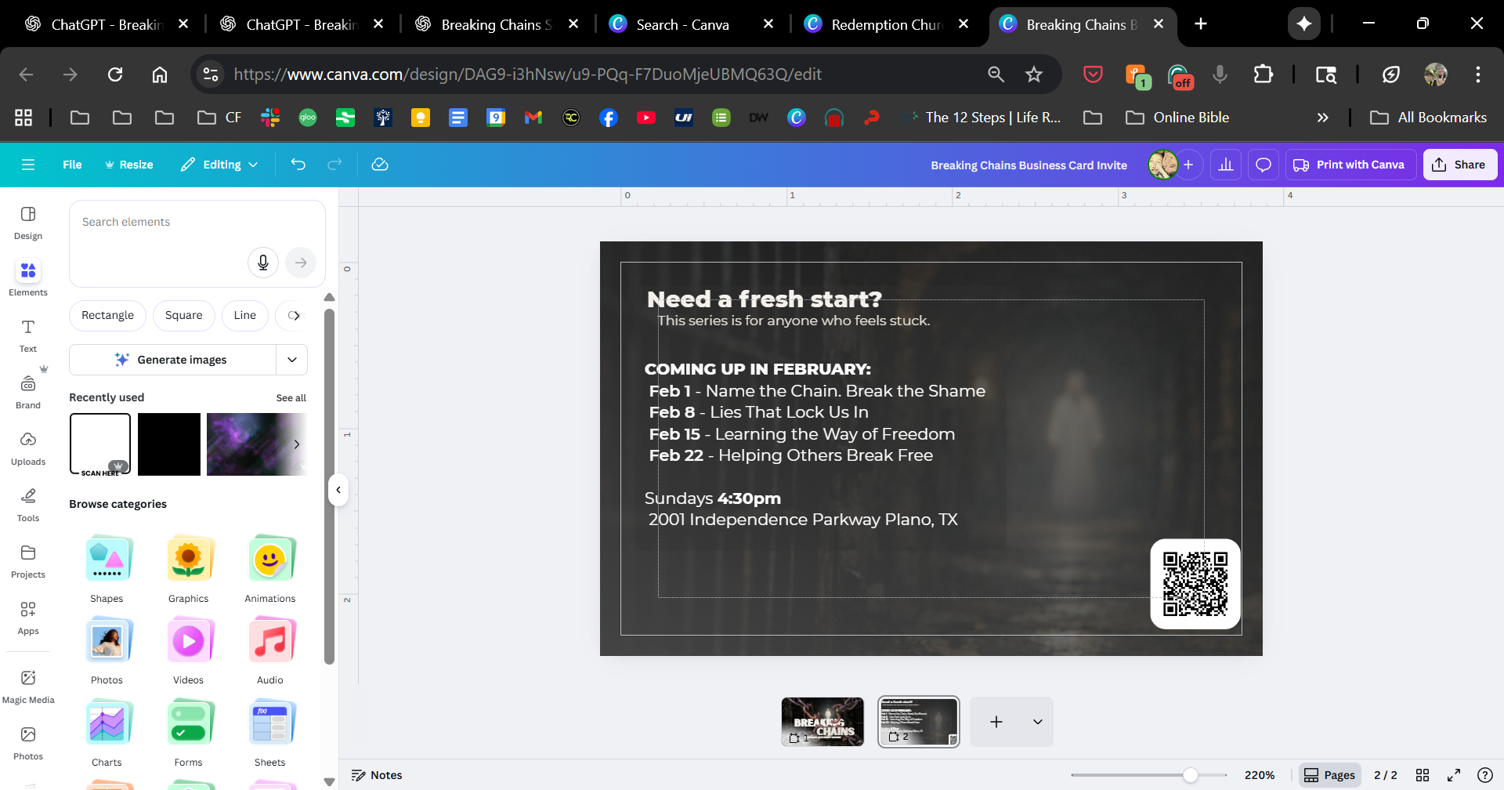Toggle the Pages thumbnail strip
Screen dimensions: 1504x790
pyautogui.click(x=1329, y=775)
